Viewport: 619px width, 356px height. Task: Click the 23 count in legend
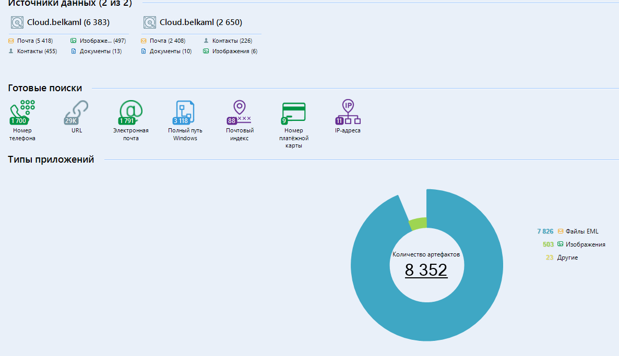pyautogui.click(x=550, y=257)
